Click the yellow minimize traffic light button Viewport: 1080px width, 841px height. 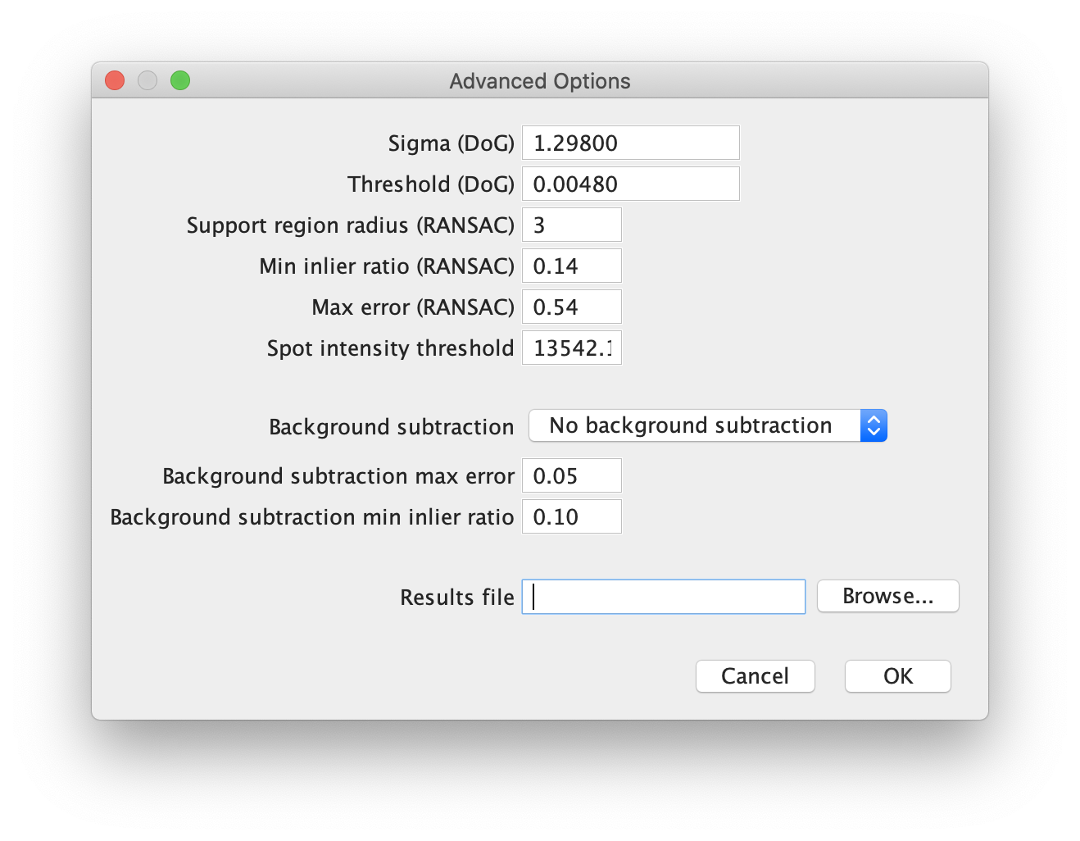147,80
